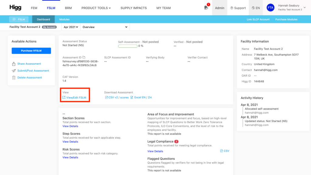Open the FEM tab
The image size is (311, 175).
[34, 8]
